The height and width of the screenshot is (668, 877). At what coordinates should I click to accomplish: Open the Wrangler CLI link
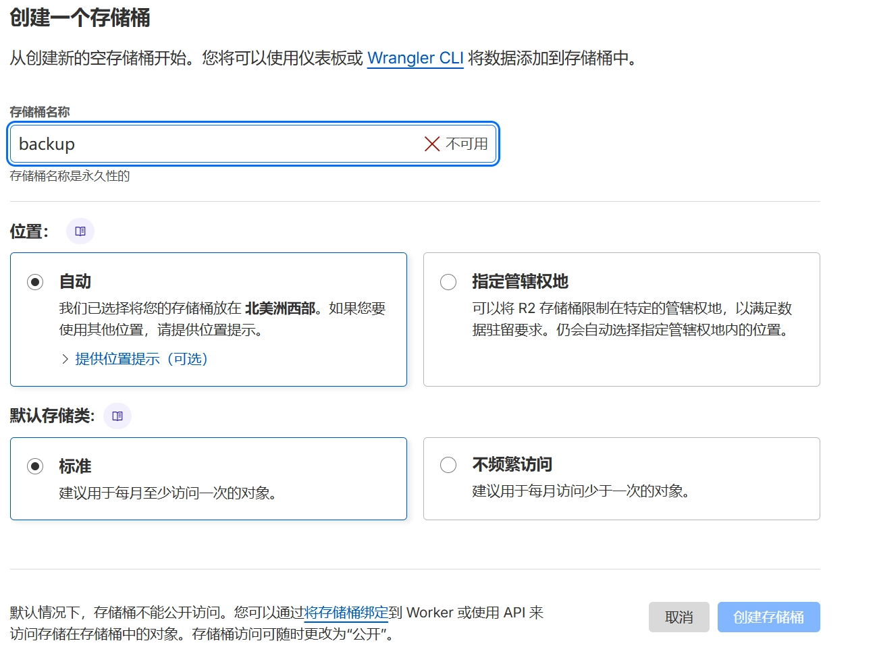(415, 58)
